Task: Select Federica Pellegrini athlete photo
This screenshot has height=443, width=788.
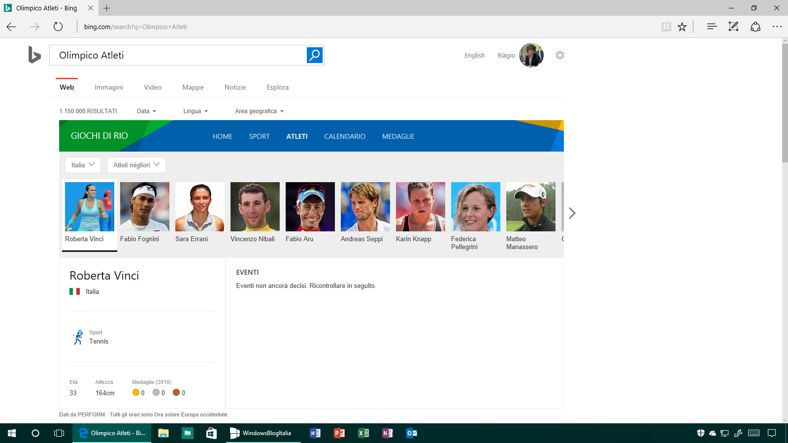Action: point(476,207)
